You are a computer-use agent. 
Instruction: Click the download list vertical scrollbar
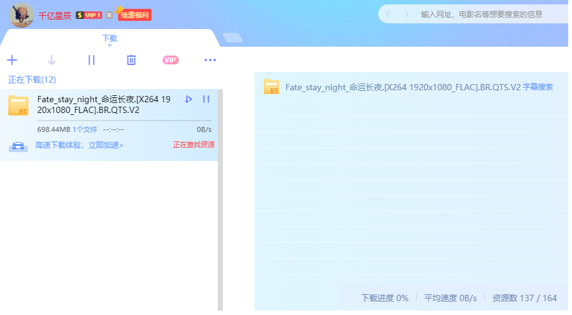pyautogui.click(x=220, y=189)
